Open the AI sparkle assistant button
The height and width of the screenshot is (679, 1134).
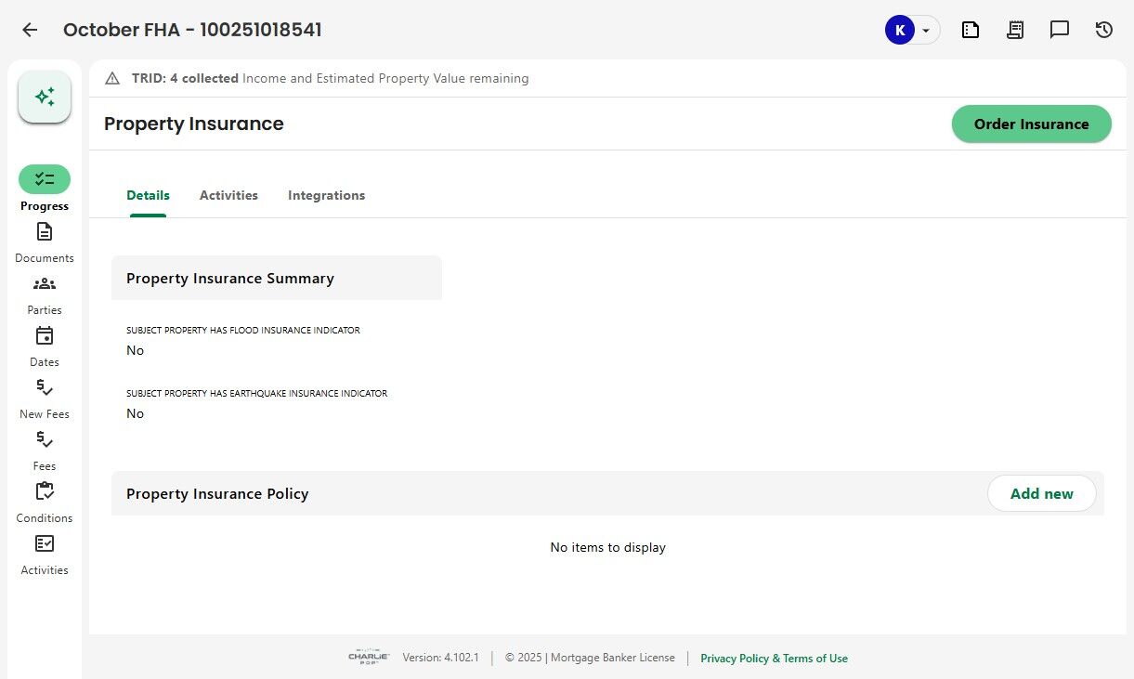point(45,97)
